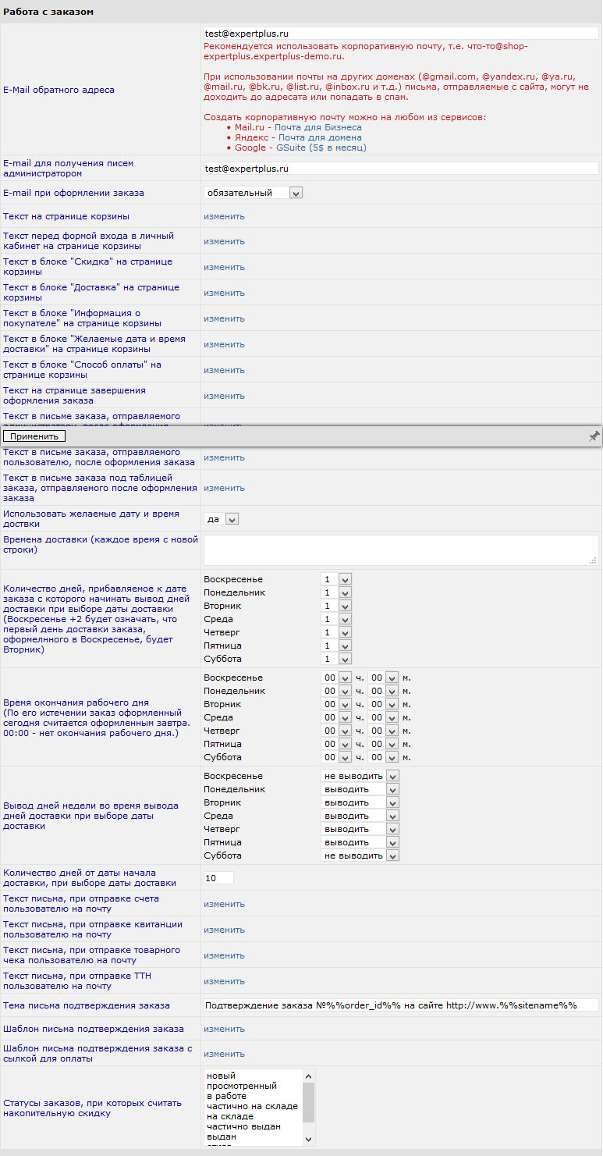Screen dimensions: 603x1156
Task: Select частично на складе in statuses list
Action: (254, 1107)
